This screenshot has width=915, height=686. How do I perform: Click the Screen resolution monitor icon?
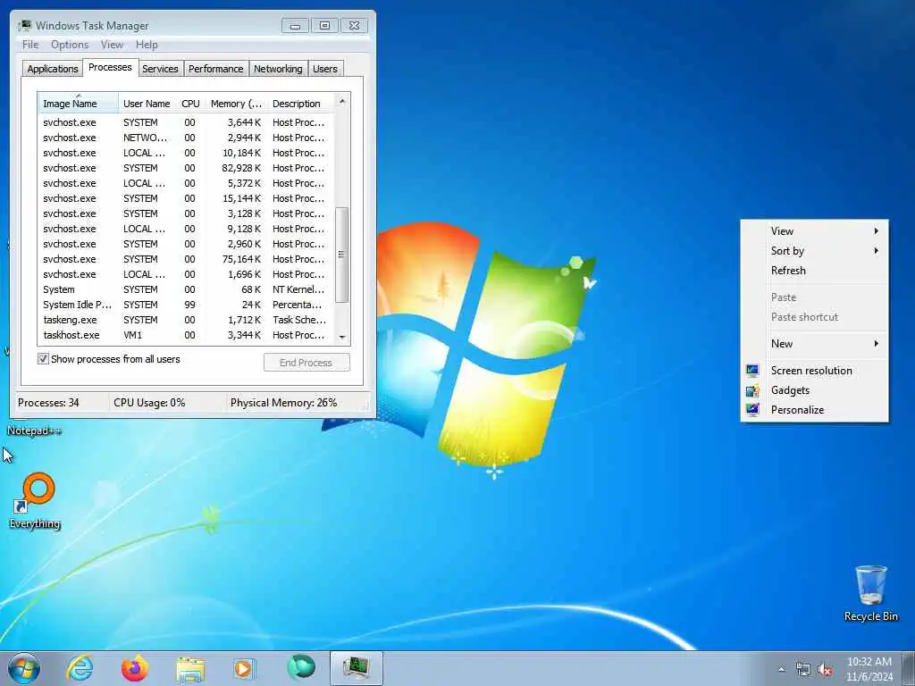click(x=752, y=371)
